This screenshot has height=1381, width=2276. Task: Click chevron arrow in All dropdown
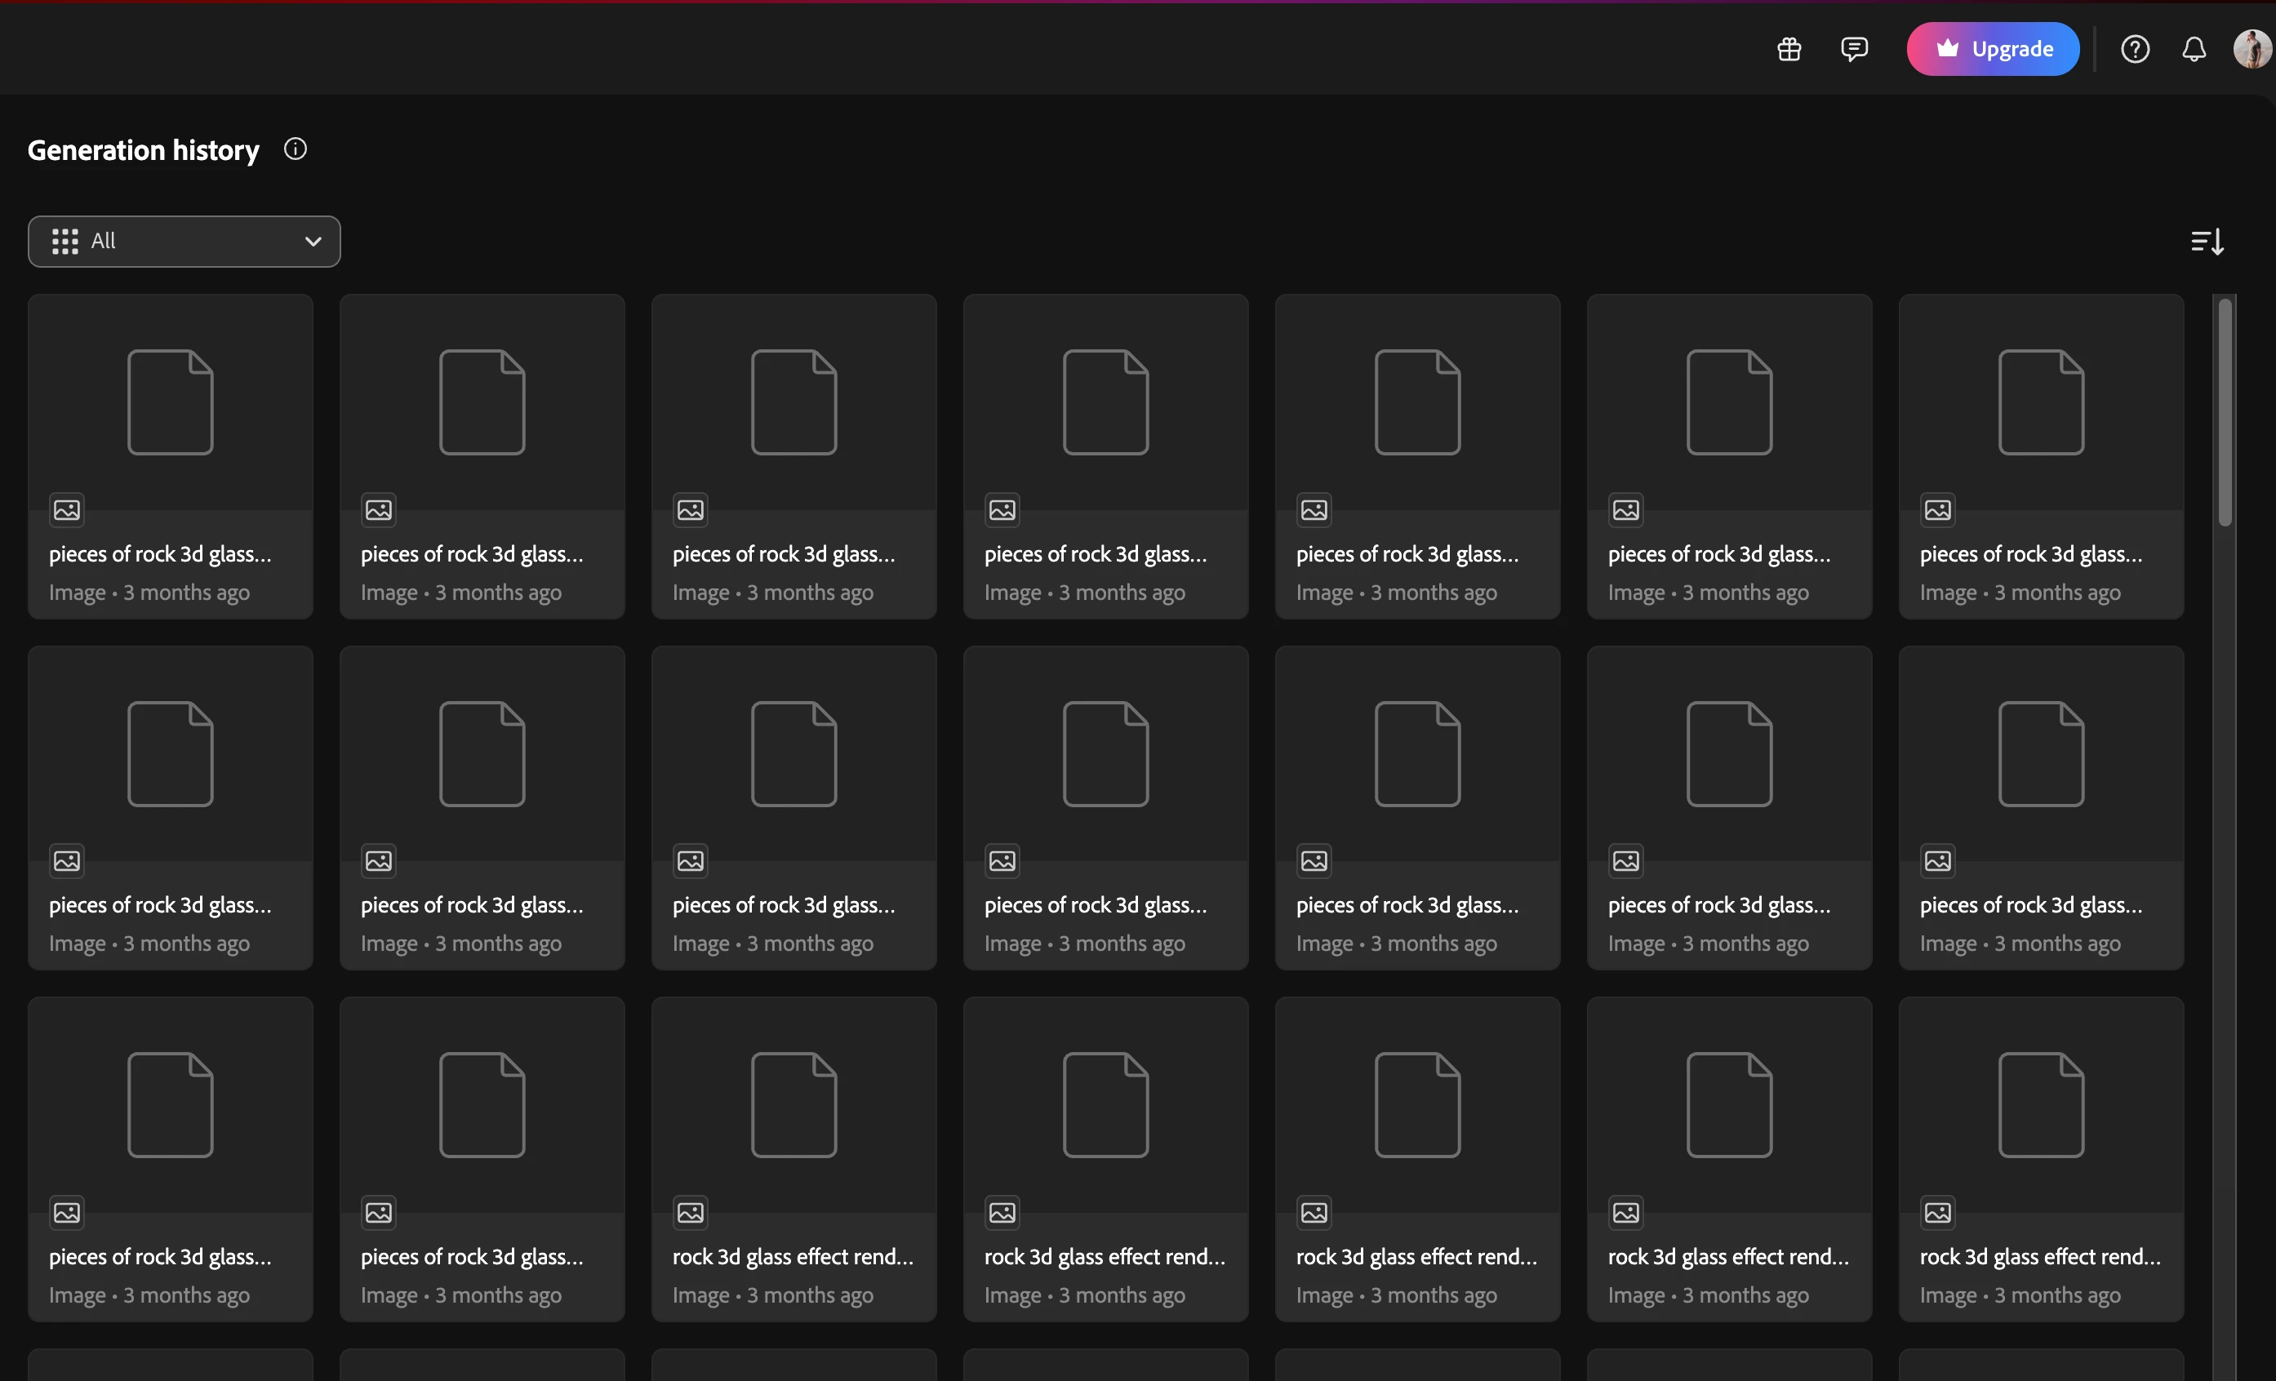313,242
